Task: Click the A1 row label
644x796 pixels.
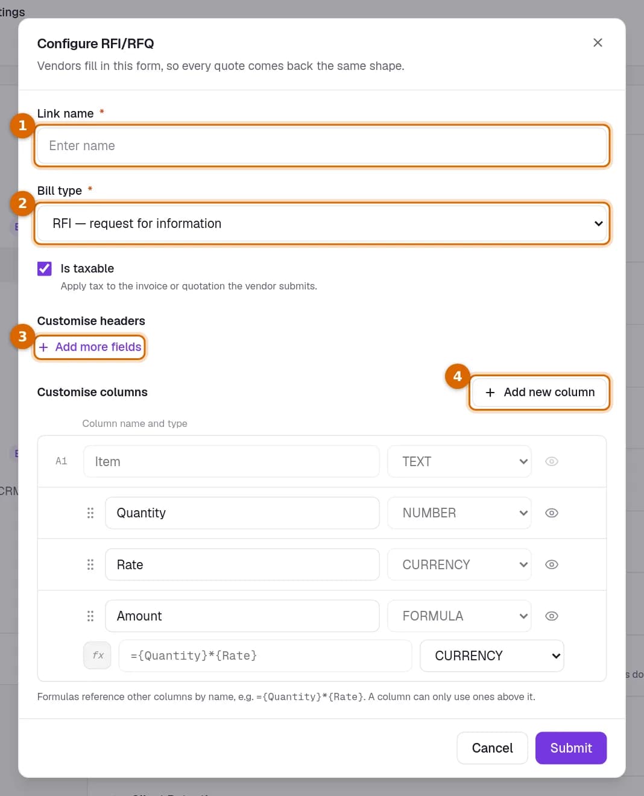Action: click(61, 461)
